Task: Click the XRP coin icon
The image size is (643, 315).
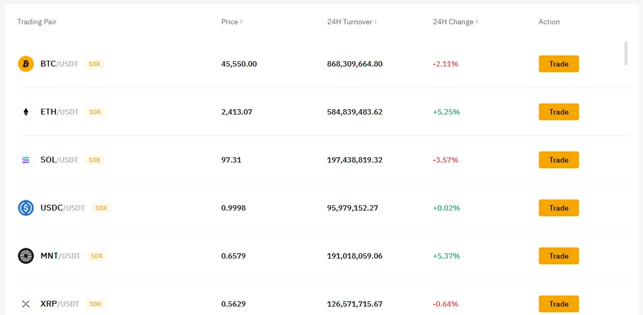Action: click(x=26, y=304)
